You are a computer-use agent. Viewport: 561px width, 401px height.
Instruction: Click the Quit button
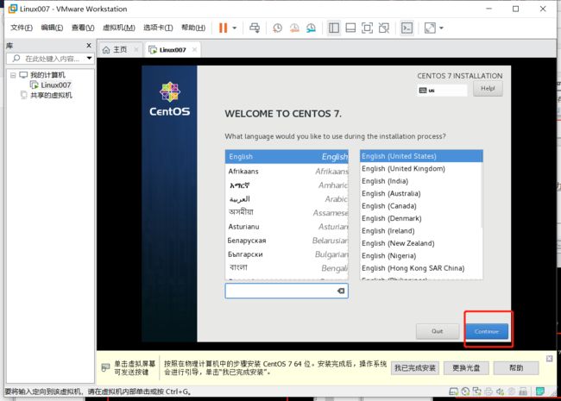[x=438, y=331]
